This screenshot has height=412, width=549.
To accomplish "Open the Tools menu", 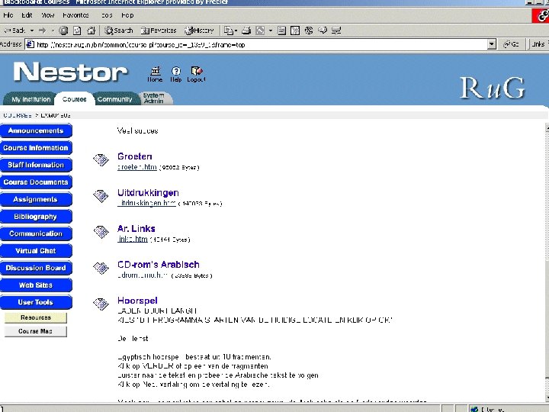I will (107, 15).
